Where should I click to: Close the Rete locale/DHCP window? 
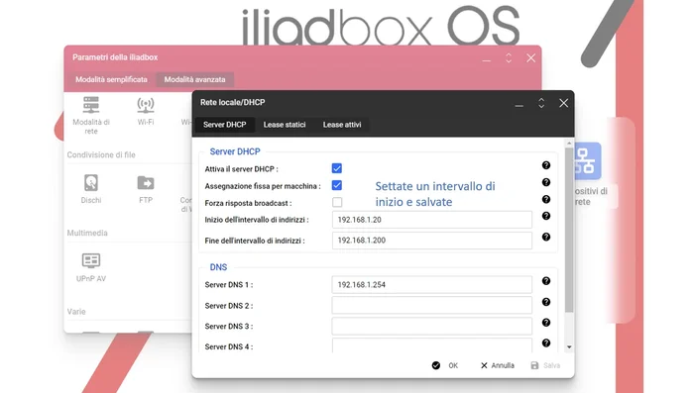pos(563,103)
